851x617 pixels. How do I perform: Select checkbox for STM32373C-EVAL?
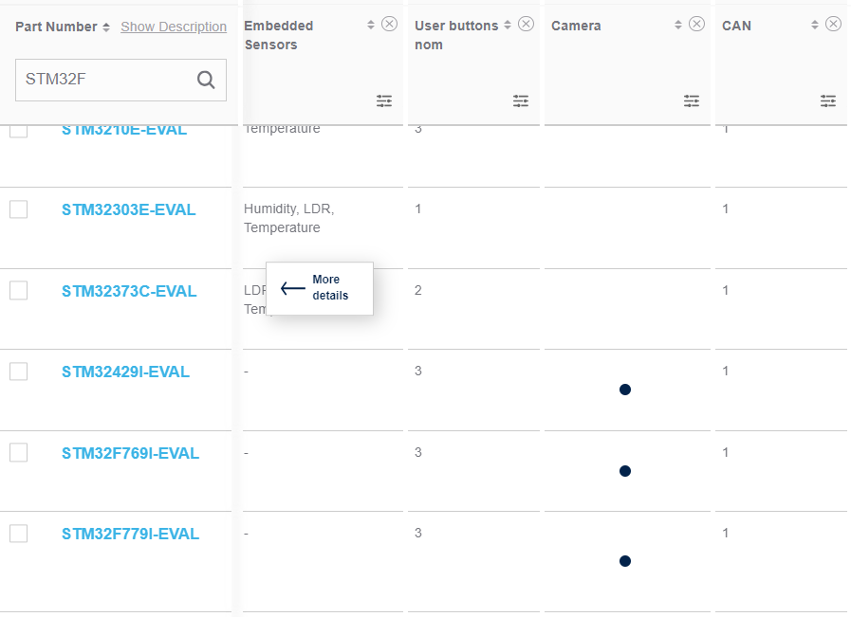click(18, 291)
